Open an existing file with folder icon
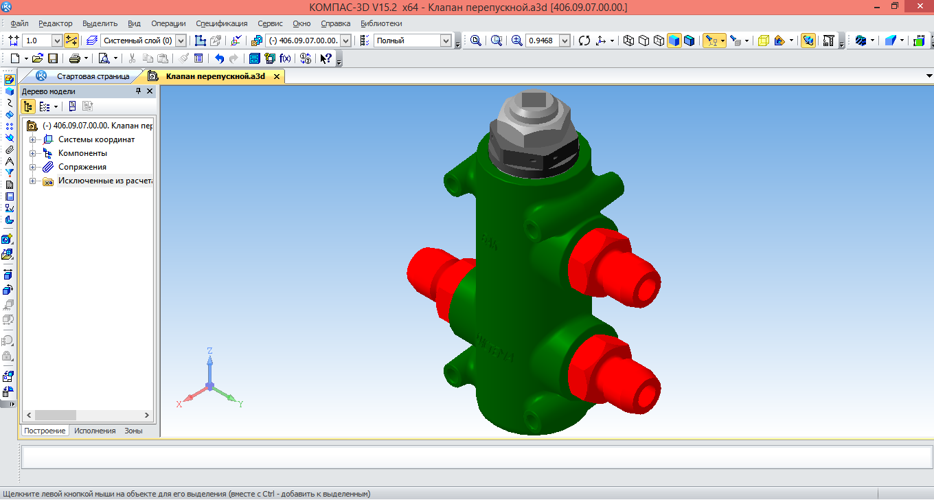The height and width of the screenshot is (500, 934). pyautogui.click(x=38, y=58)
